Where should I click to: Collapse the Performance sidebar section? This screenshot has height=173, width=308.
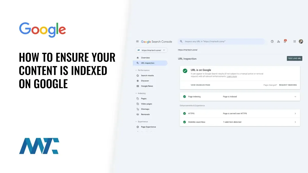136,70
